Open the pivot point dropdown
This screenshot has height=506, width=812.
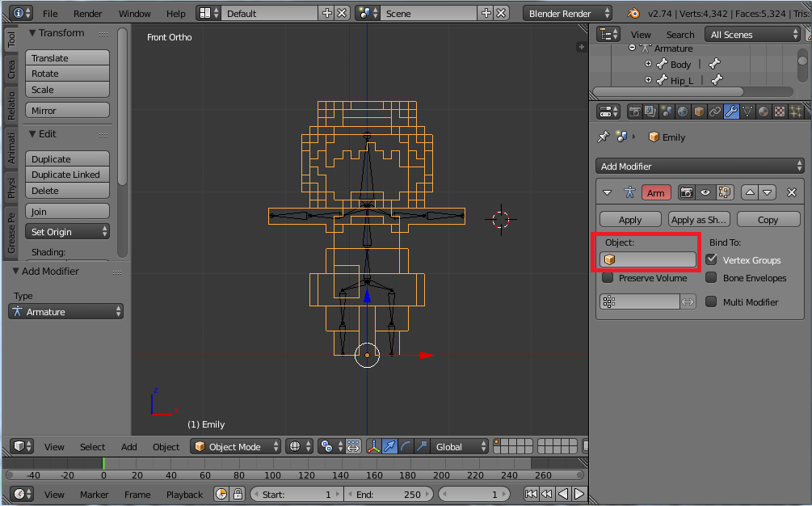pos(331,446)
